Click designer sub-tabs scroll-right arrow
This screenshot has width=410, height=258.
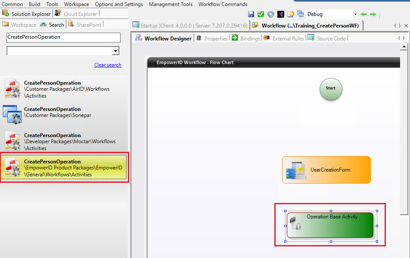404,38
